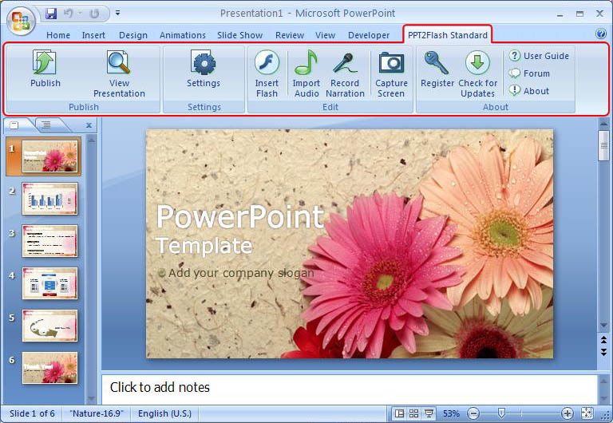Open the Design tab

133,35
